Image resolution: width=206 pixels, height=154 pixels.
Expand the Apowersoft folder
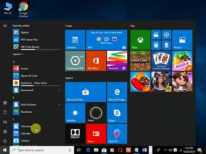click(36, 90)
